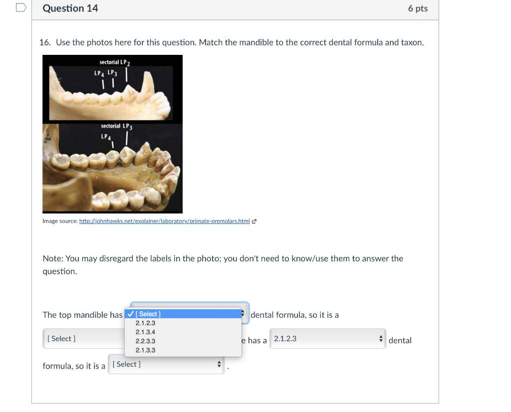Open the dropdown currently showing 2.1.2.3

click(x=327, y=338)
